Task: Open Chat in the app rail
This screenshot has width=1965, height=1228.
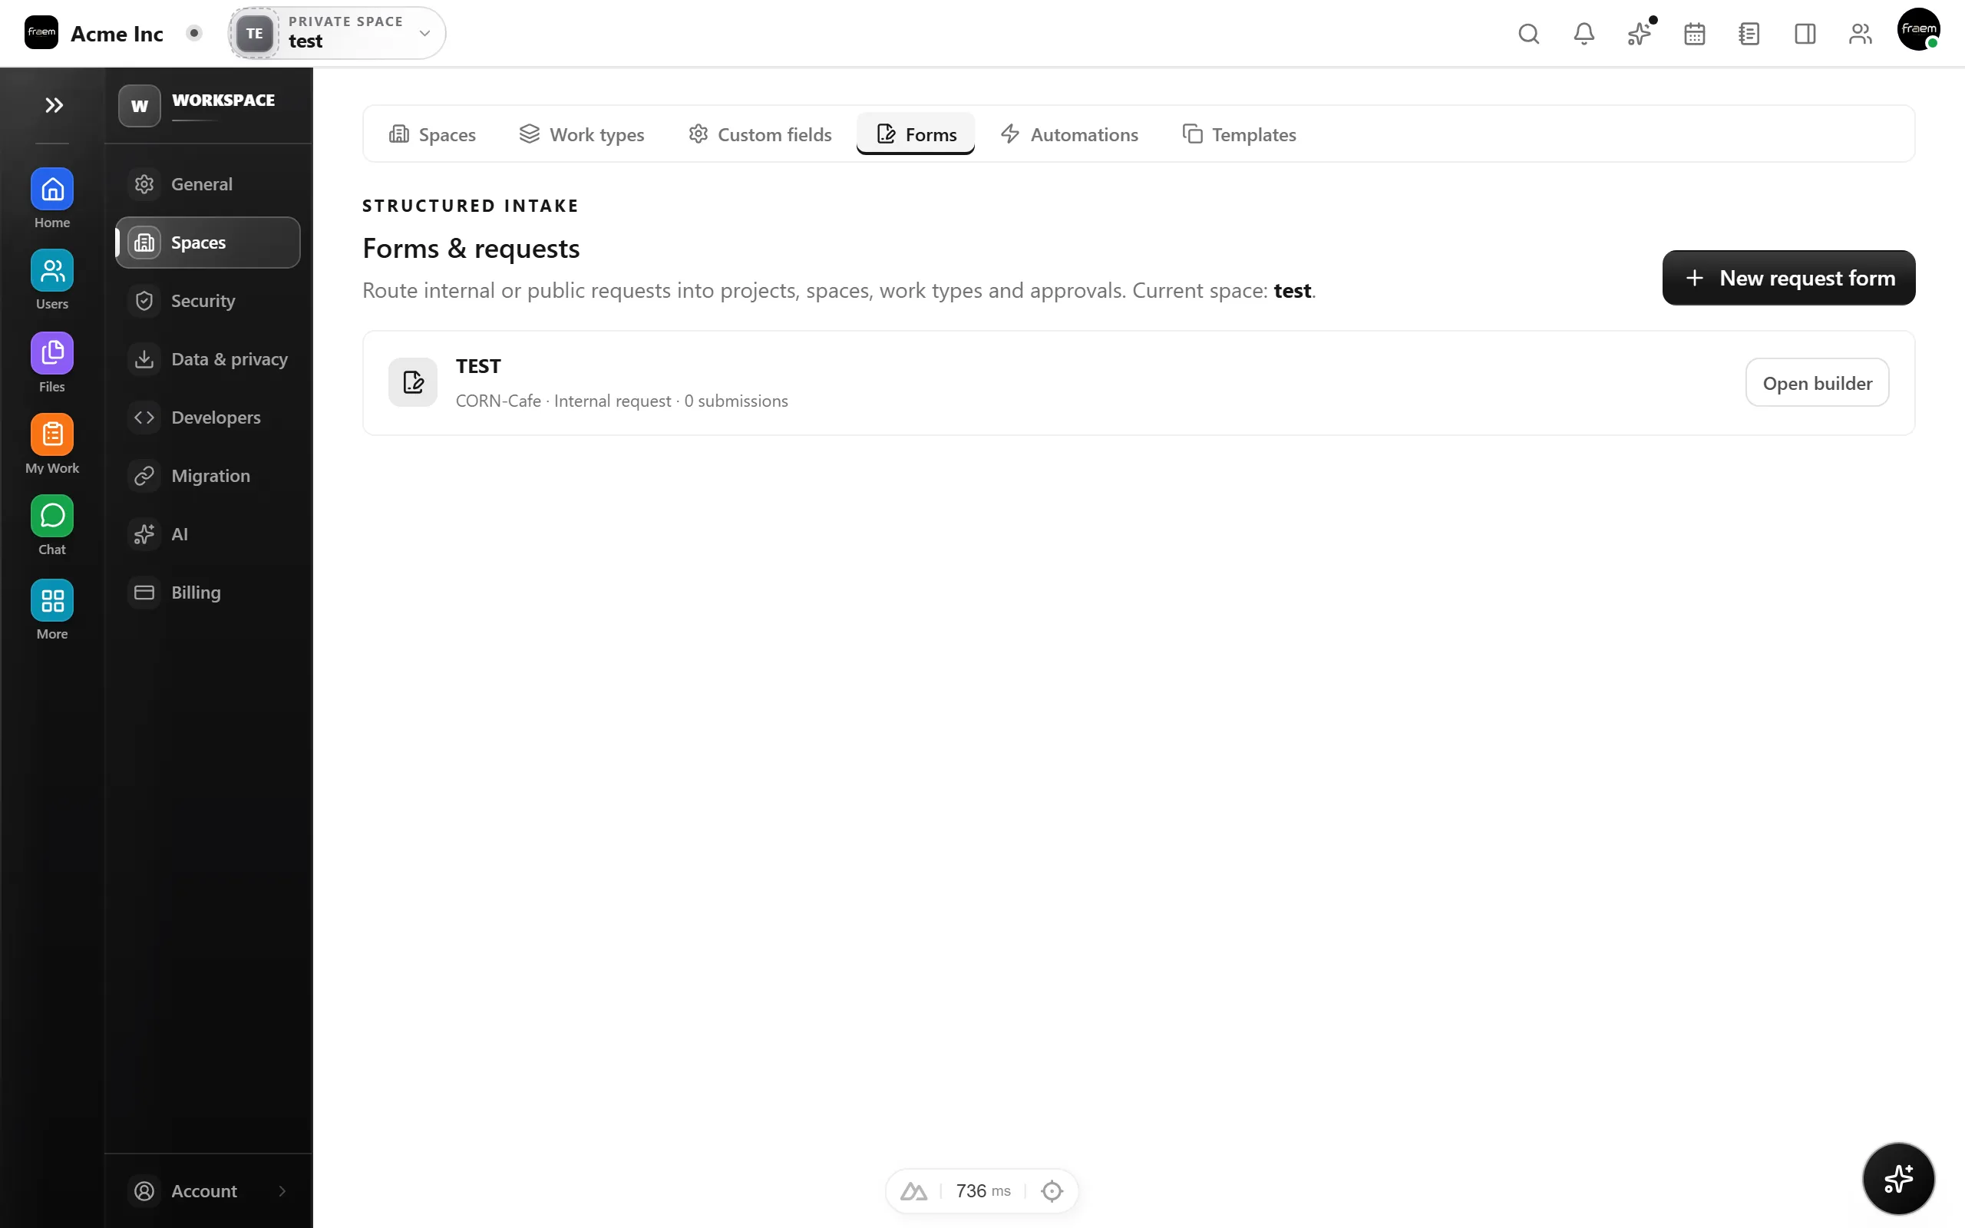Action: [52, 525]
